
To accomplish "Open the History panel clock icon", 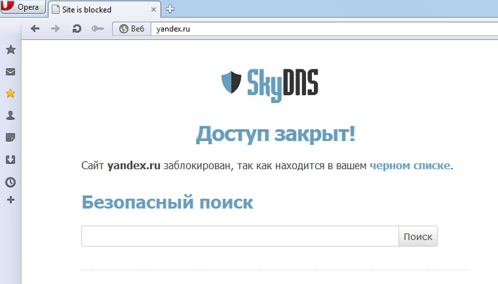I will tap(10, 182).
